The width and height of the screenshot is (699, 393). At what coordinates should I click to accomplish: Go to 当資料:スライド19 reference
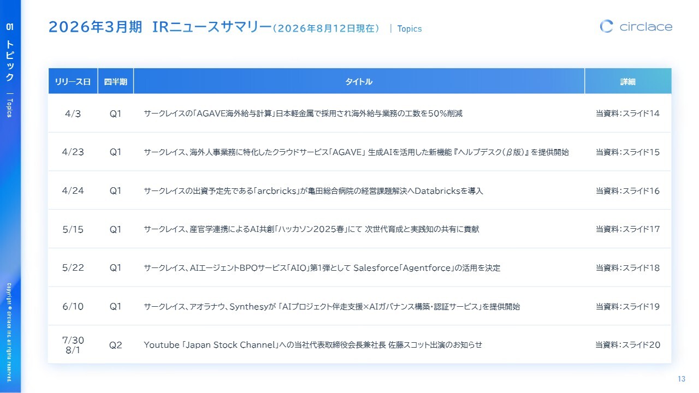click(628, 307)
